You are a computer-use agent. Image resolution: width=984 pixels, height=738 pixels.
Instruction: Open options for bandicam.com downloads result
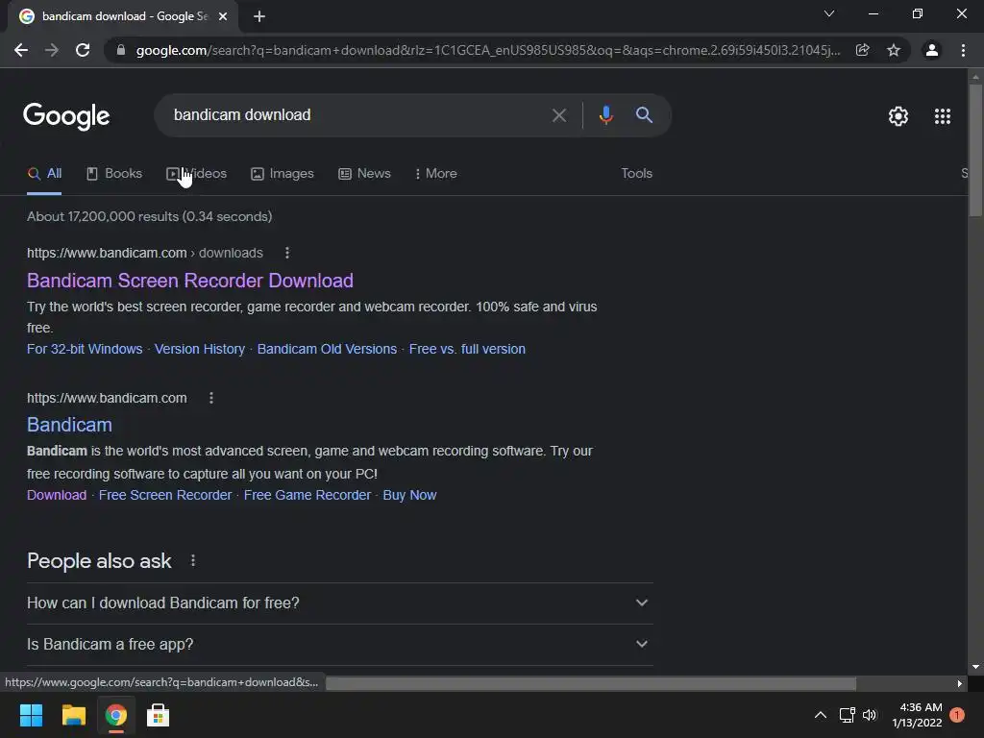(x=286, y=253)
